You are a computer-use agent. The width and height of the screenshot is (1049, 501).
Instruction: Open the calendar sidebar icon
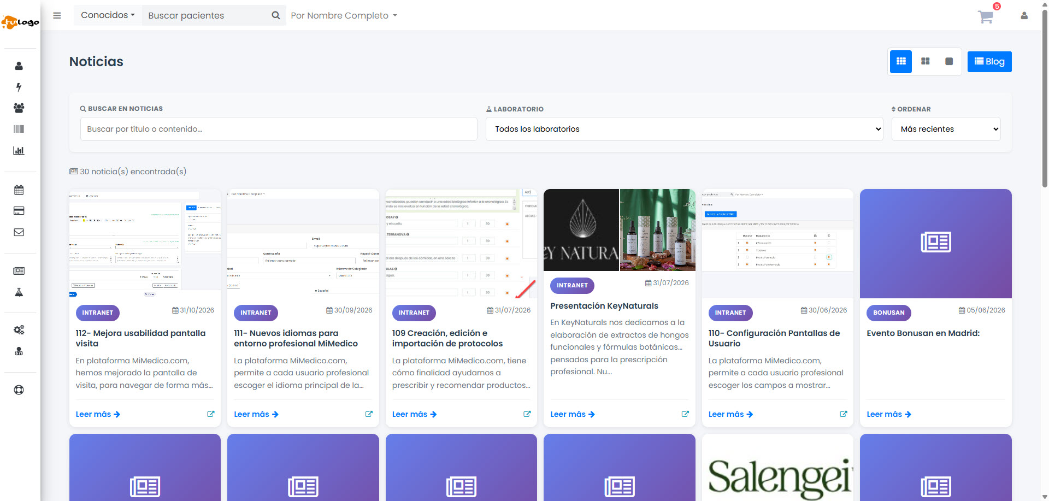click(x=19, y=190)
